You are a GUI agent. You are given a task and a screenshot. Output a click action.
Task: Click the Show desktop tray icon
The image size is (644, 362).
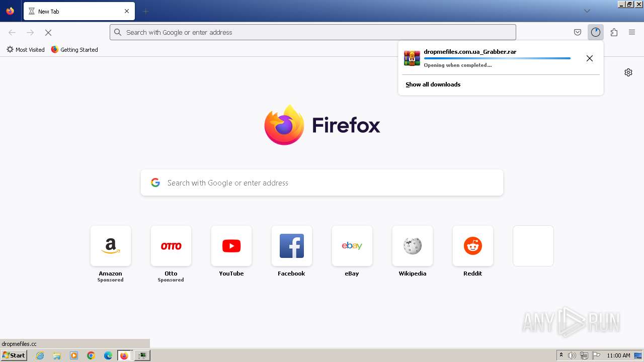click(x=638, y=355)
